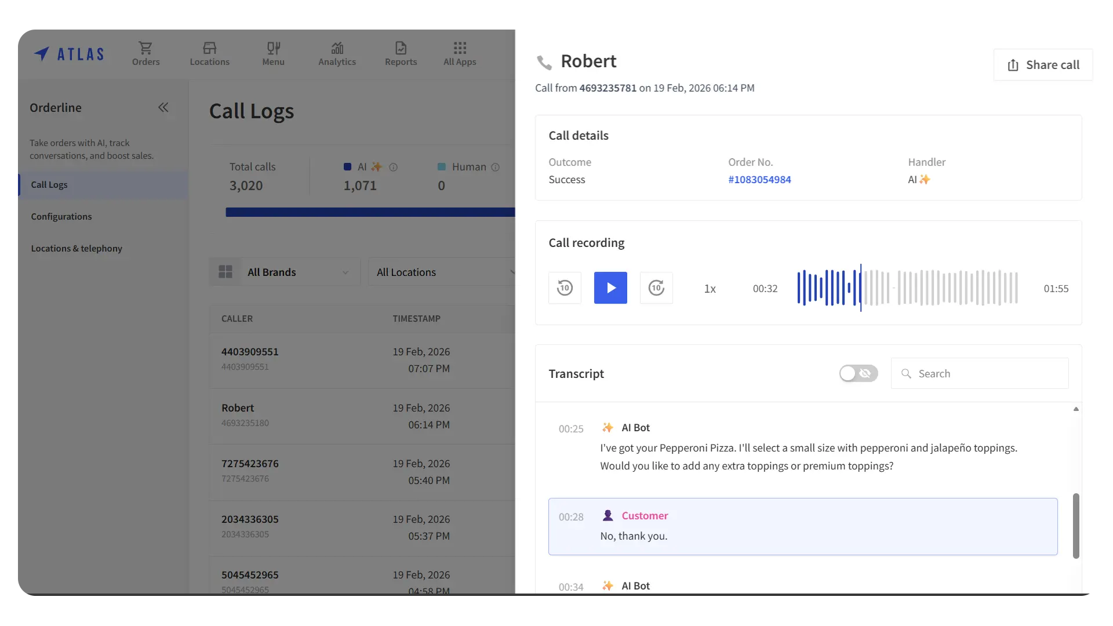Select the Customer message at 00:28
This screenshot has height=626, width=1113.
[803, 526]
